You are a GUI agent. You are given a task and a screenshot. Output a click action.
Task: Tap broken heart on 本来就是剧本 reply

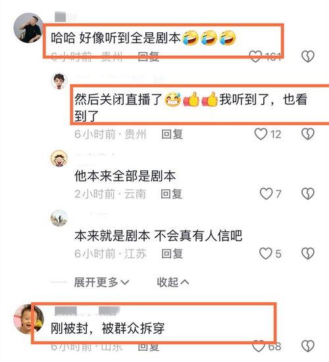(308, 254)
